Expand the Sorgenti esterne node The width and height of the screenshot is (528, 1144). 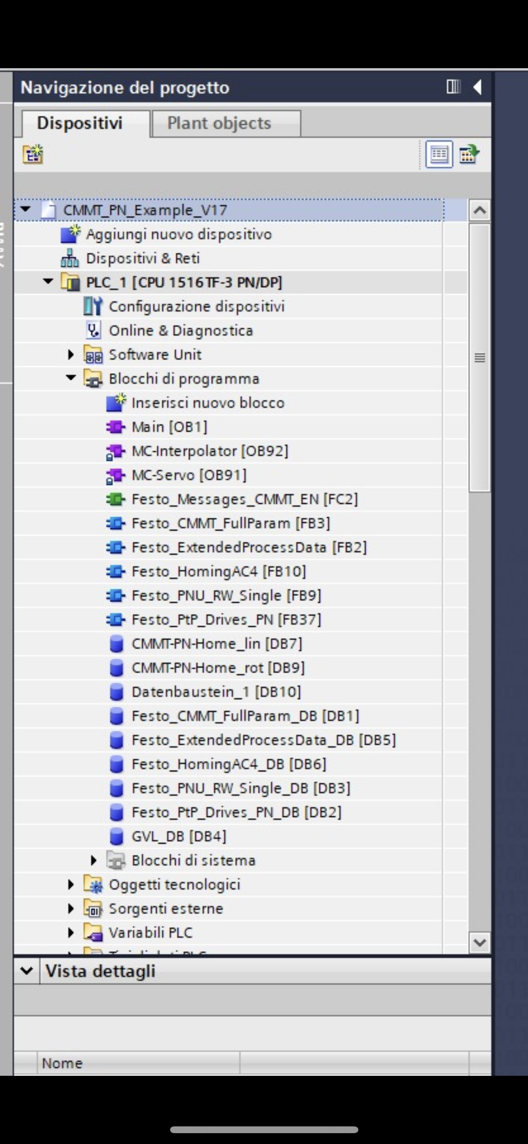(x=70, y=908)
